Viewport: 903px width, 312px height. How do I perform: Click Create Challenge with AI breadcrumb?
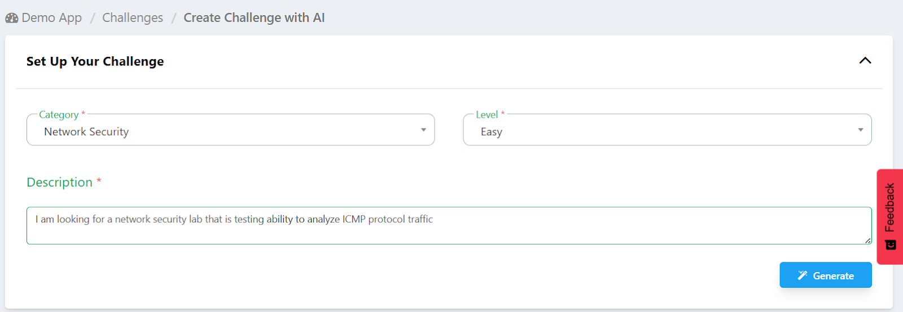click(254, 18)
